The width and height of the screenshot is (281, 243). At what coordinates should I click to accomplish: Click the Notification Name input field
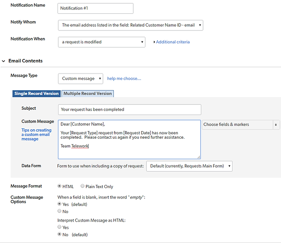pos(95,8)
